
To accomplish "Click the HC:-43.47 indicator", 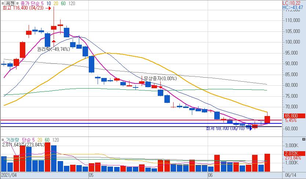I will point(293,7).
